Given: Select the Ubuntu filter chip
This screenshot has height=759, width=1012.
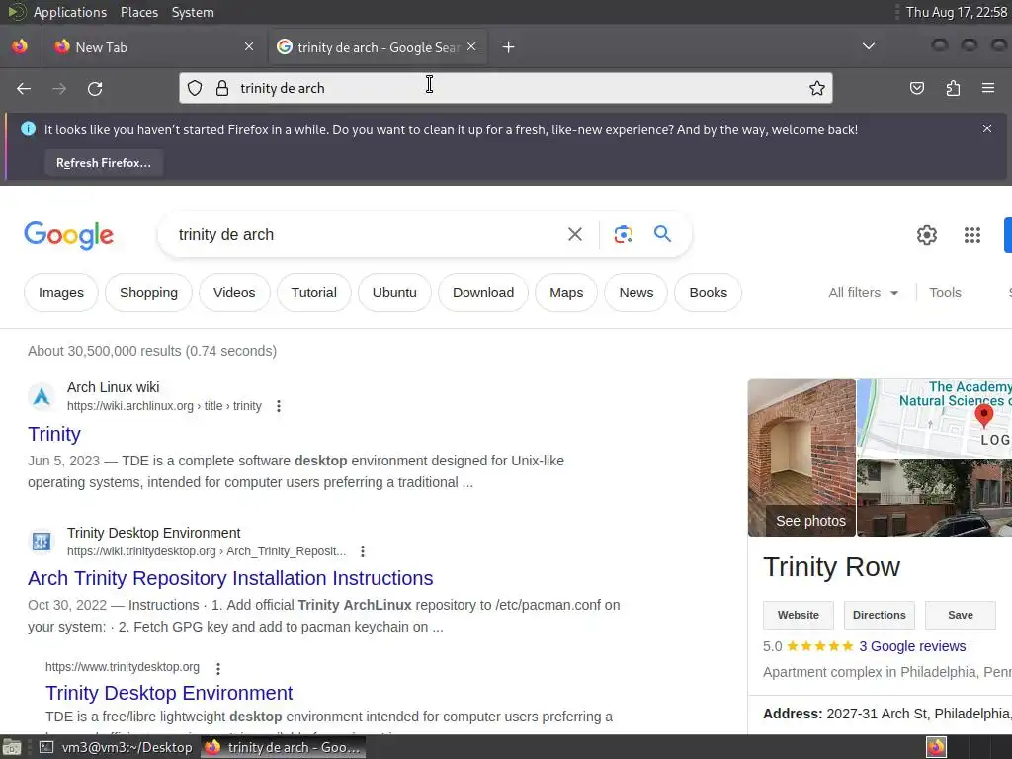Looking at the screenshot, I should pos(394,293).
